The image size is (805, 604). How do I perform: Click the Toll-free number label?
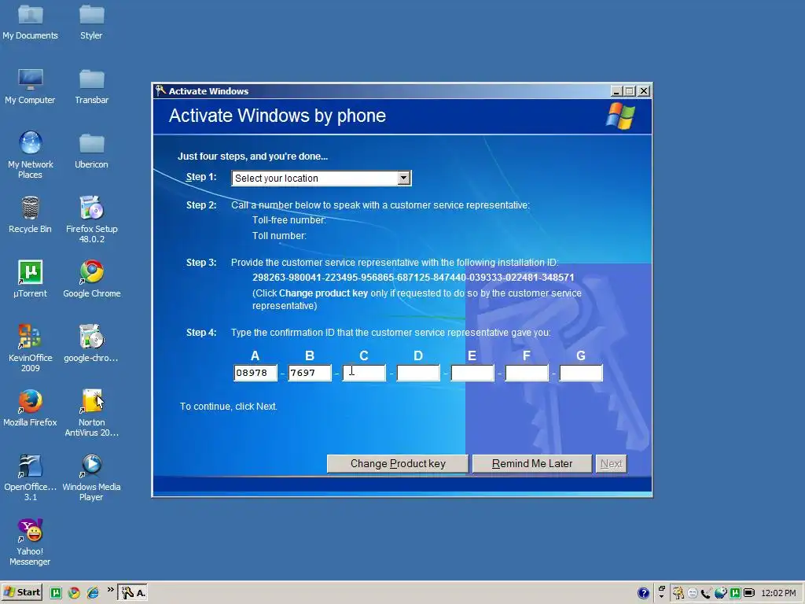pyautogui.click(x=289, y=220)
